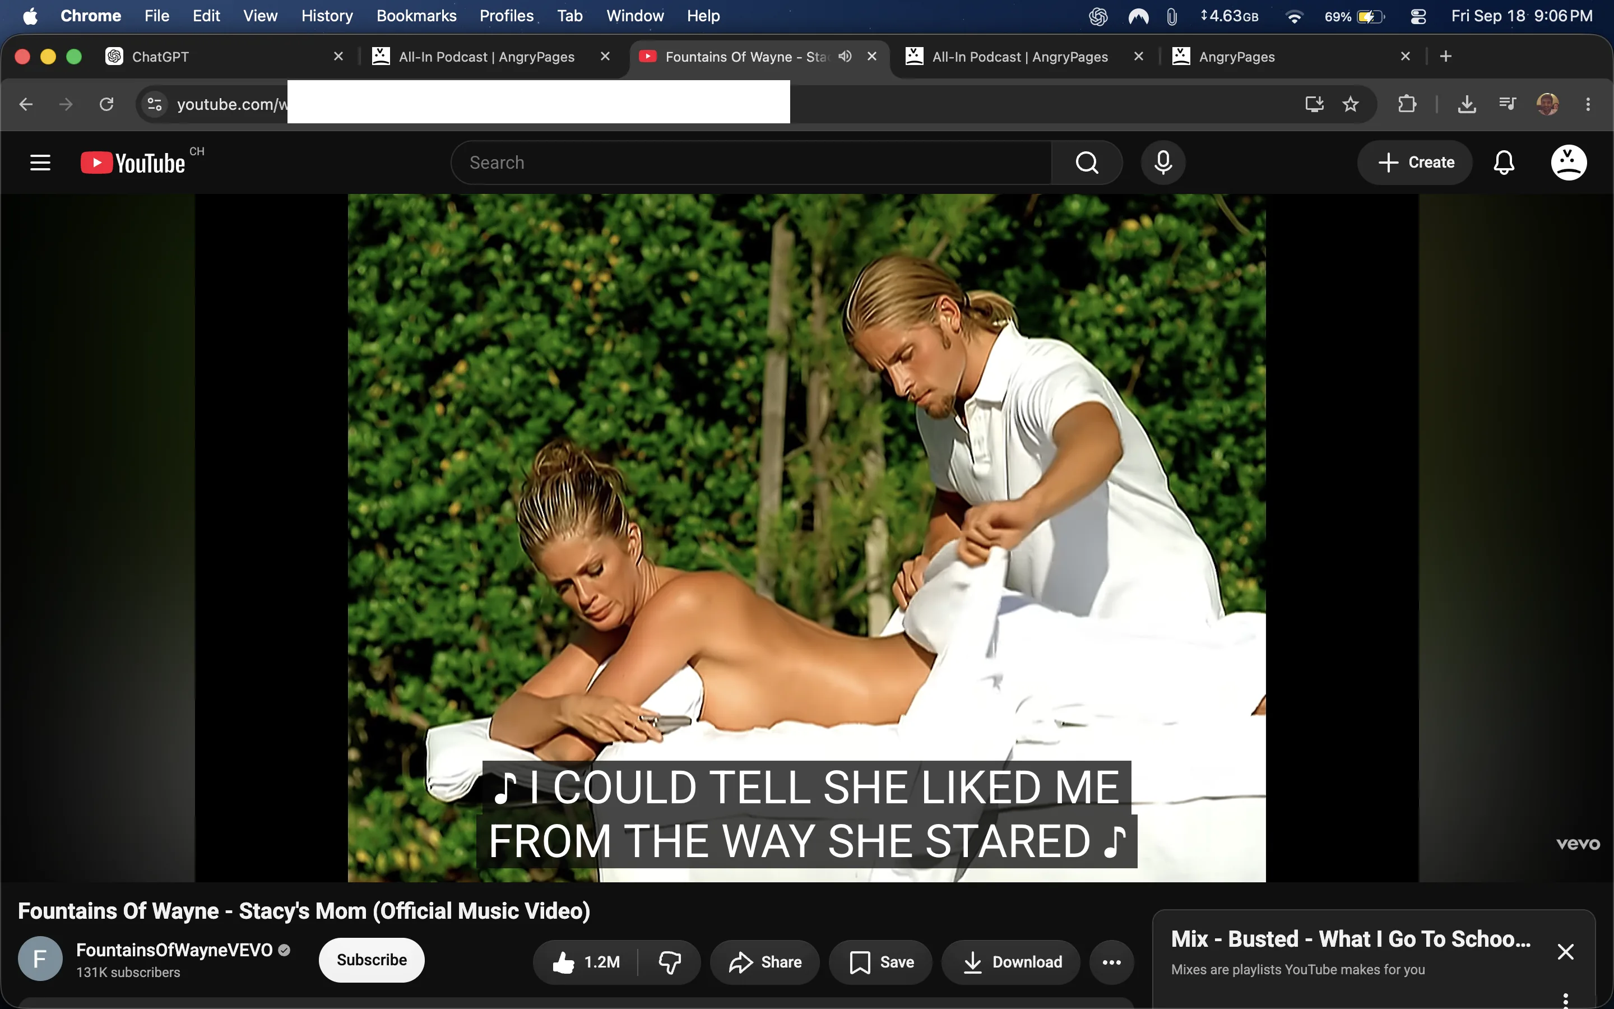This screenshot has height=1009, width=1614.
Task: Click the Create button
Action: click(x=1415, y=162)
